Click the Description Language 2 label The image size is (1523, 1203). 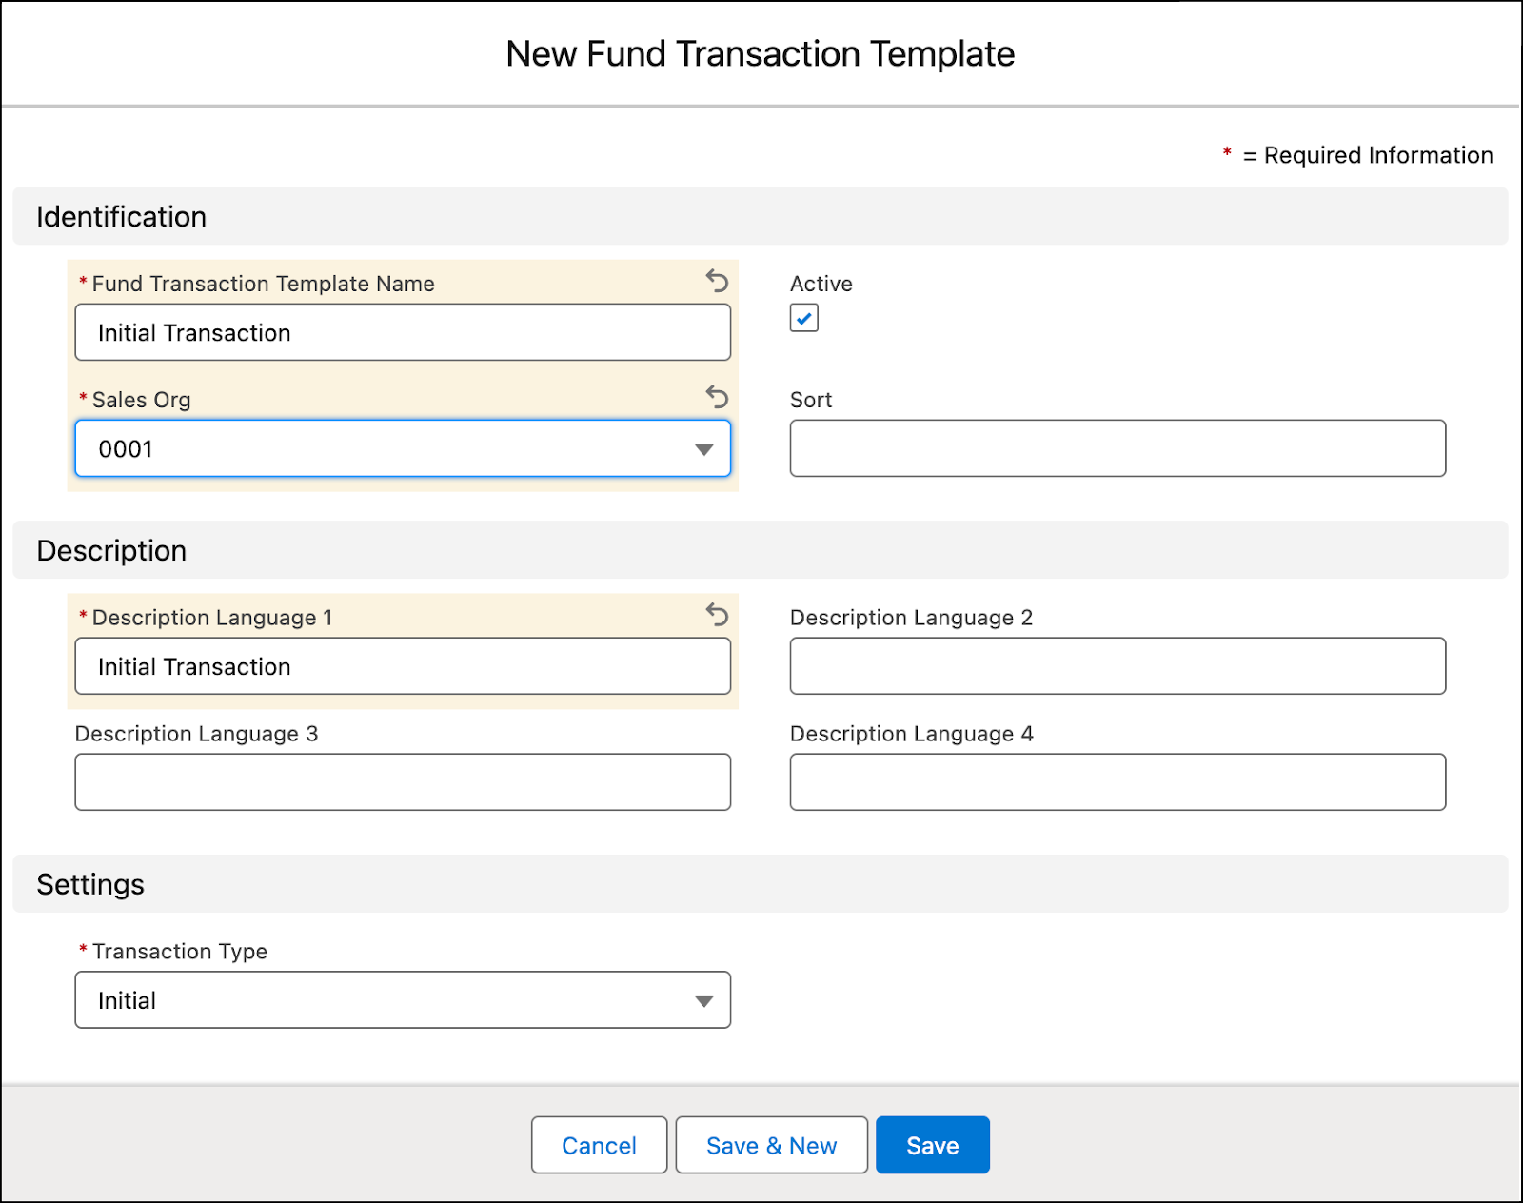pyautogui.click(x=911, y=618)
